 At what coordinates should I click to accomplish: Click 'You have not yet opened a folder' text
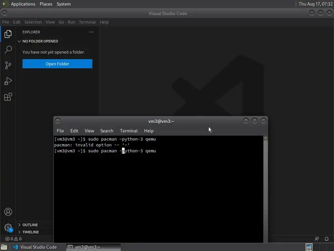54,52
